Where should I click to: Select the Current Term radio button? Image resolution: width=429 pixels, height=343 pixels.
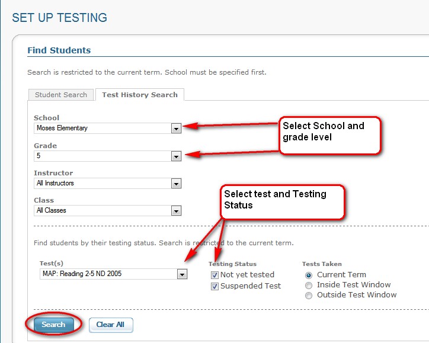point(308,275)
